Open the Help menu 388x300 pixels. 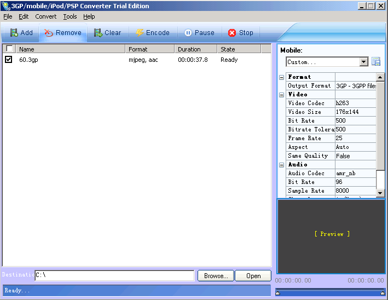[x=89, y=16]
